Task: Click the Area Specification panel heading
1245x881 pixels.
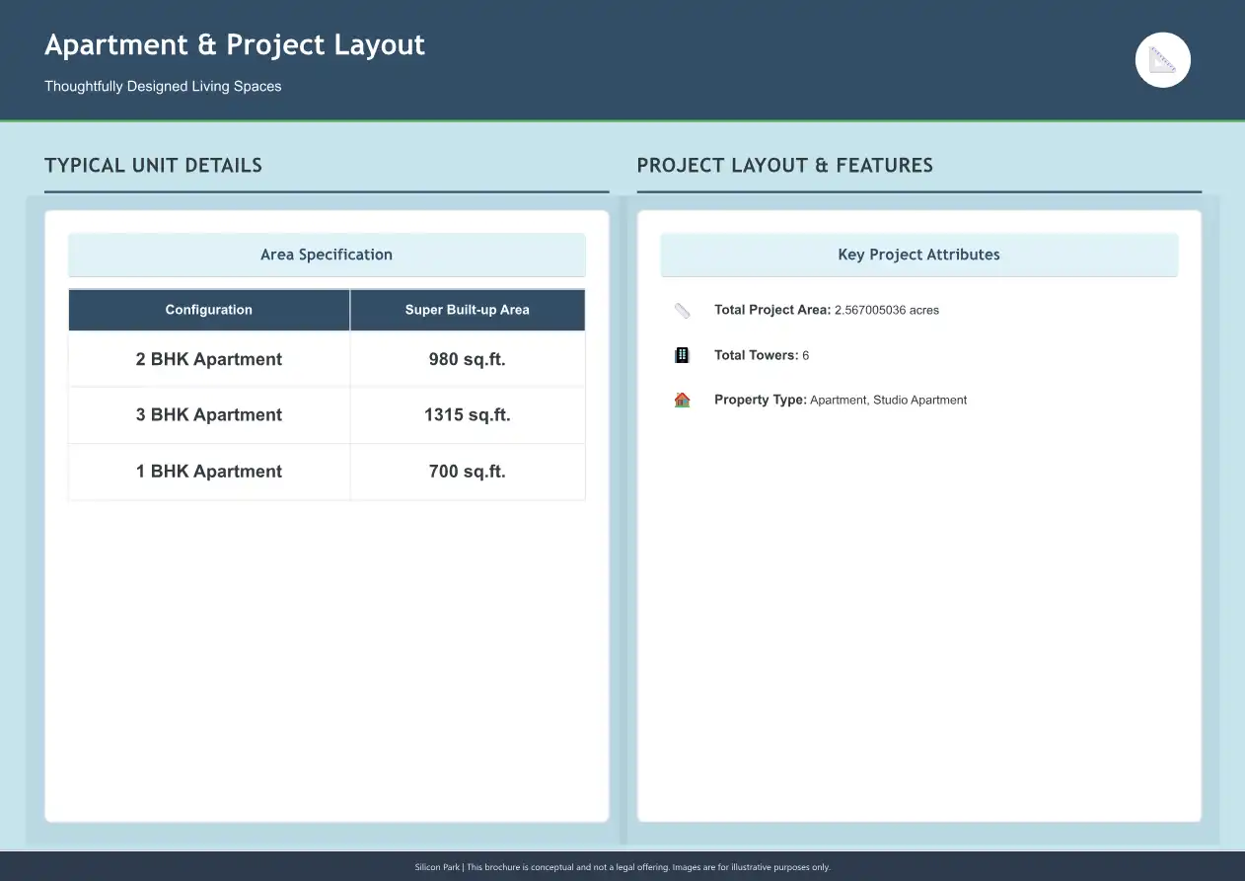Action: (327, 255)
